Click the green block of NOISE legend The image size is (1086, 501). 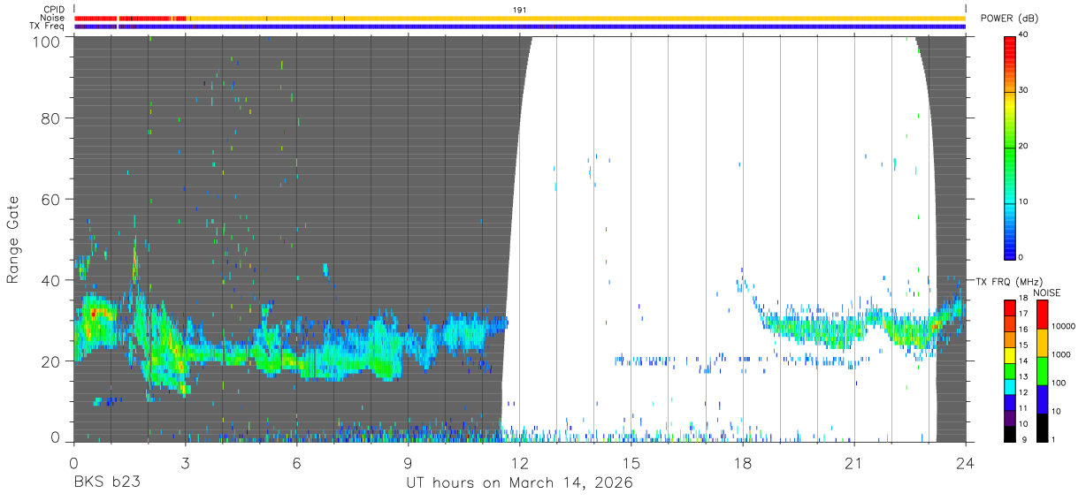click(x=1043, y=371)
